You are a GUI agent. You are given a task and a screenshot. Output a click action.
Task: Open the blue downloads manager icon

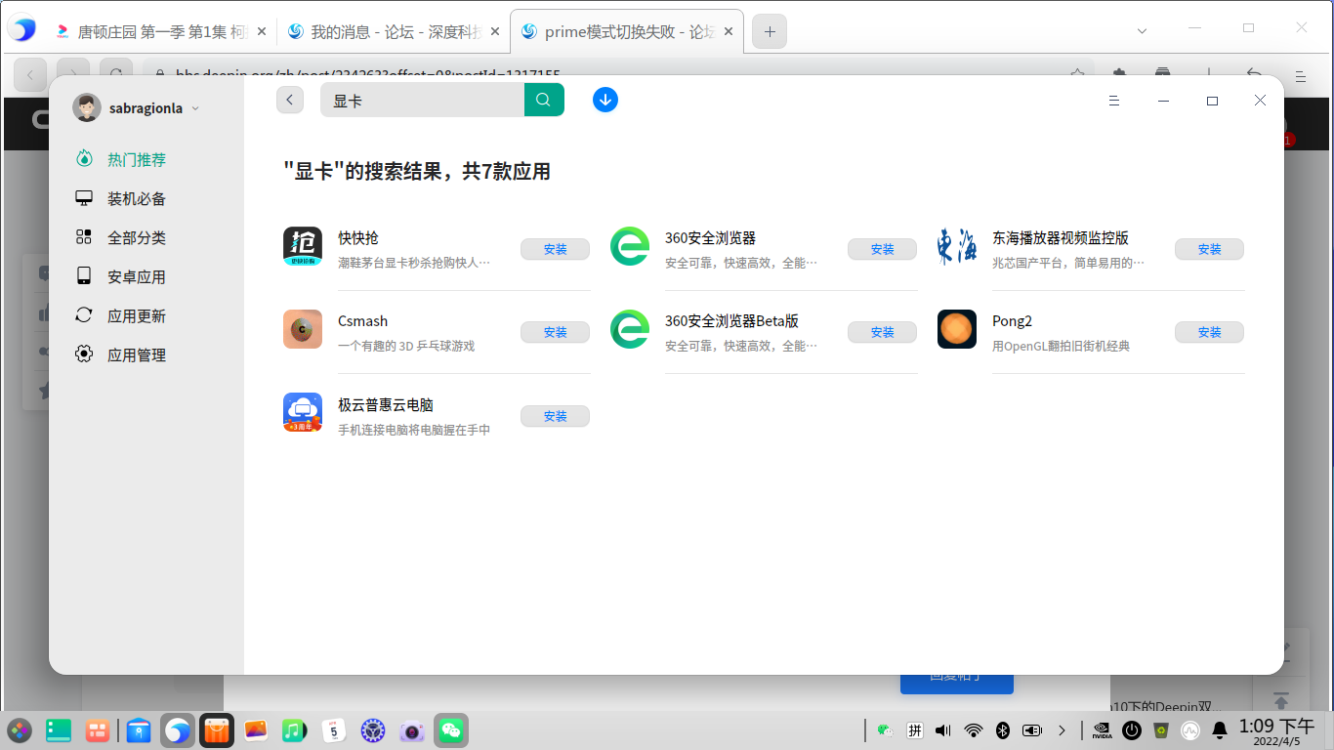click(605, 100)
